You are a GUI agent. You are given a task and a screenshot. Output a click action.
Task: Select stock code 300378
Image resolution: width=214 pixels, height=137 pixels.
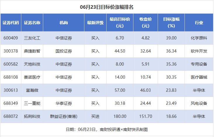[11, 51]
